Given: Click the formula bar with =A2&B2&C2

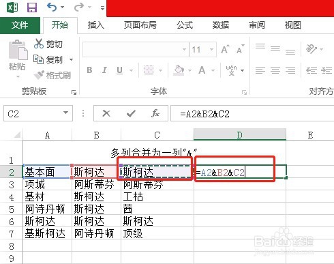Looking at the screenshot, I should [x=252, y=113].
